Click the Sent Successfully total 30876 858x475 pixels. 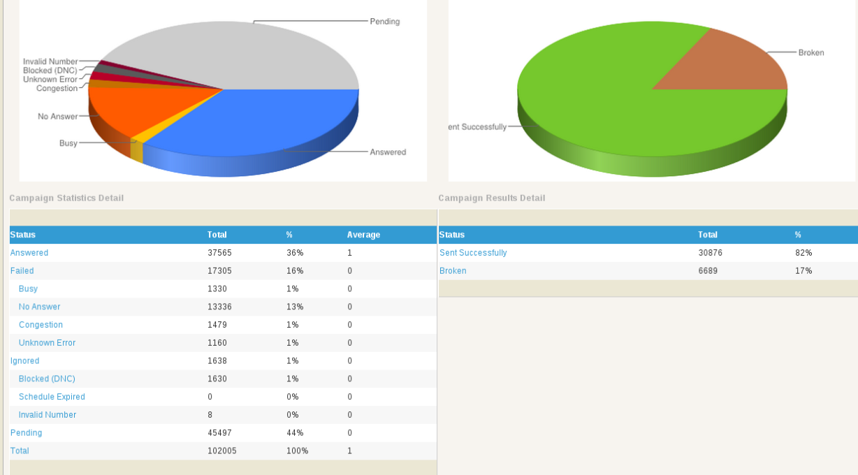[x=711, y=253]
